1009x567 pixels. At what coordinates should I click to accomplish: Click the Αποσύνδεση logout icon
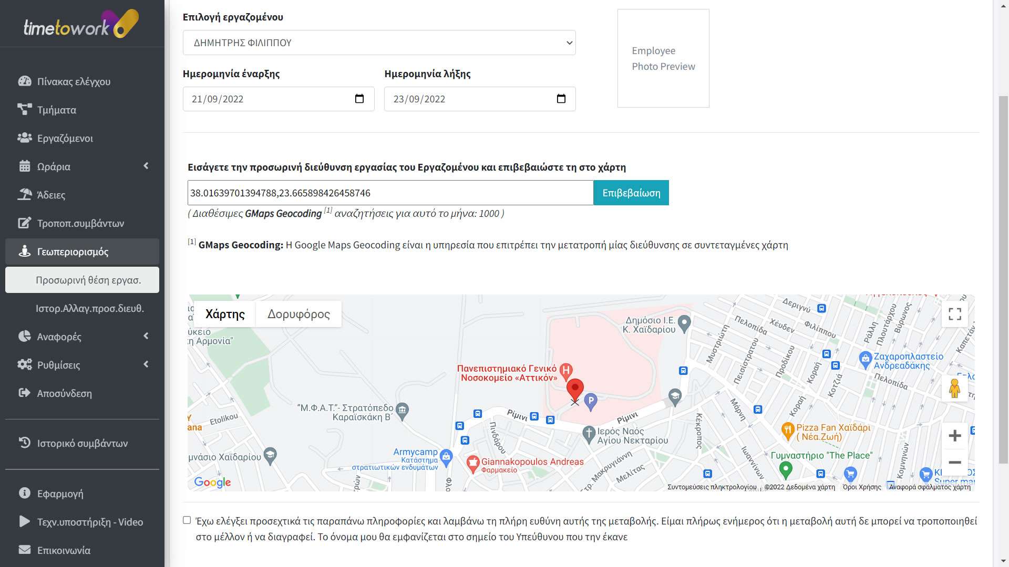click(24, 393)
